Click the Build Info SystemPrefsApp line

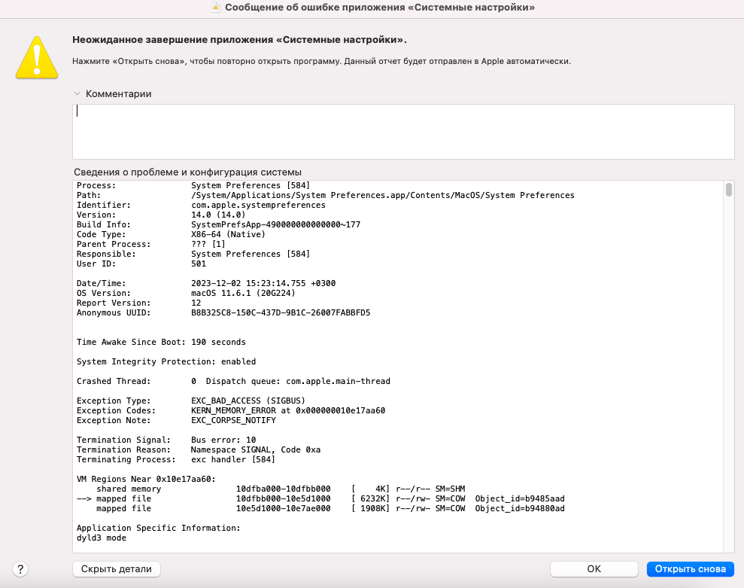(x=218, y=224)
